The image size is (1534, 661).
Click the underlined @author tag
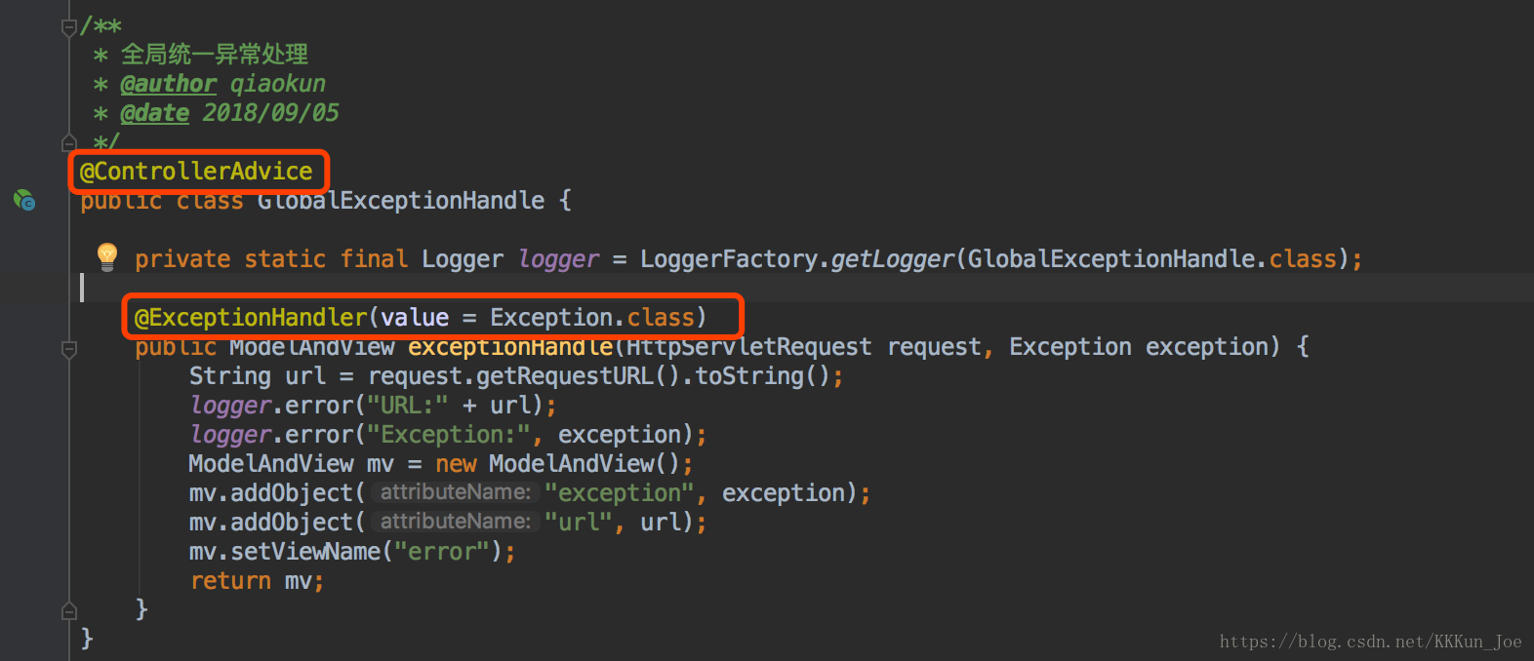(168, 84)
